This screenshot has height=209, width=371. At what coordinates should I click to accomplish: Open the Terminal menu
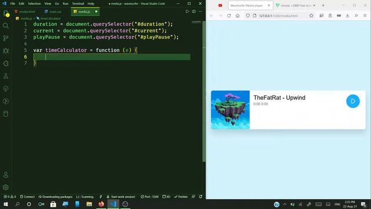78,3
